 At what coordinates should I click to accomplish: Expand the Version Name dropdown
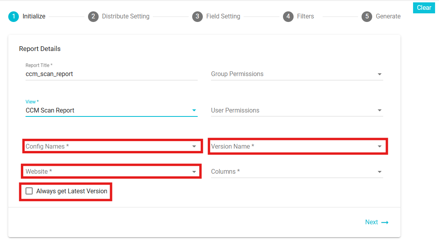[297, 146]
